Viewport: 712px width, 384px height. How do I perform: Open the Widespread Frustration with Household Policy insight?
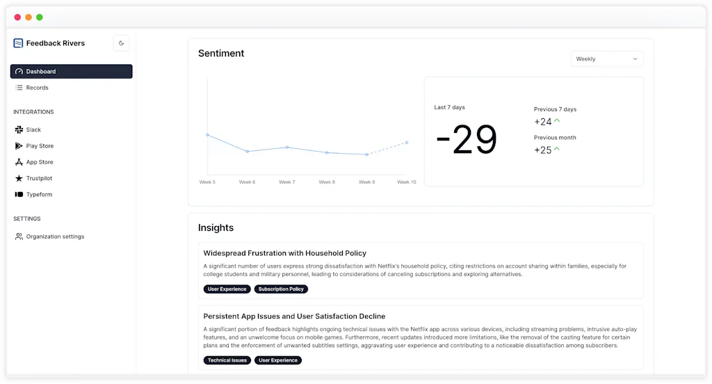284,253
